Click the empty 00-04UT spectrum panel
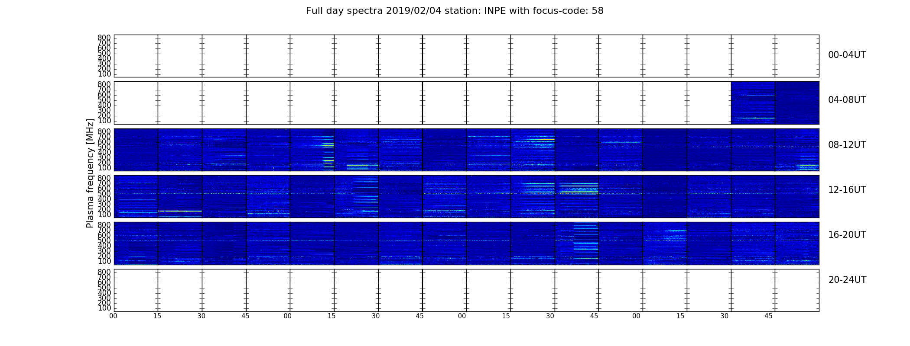The image size is (910, 346). click(466, 56)
